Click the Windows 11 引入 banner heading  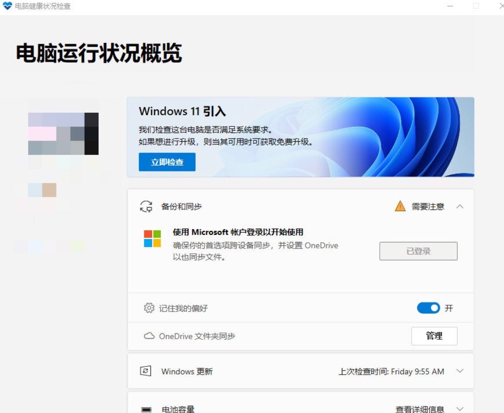(x=182, y=111)
